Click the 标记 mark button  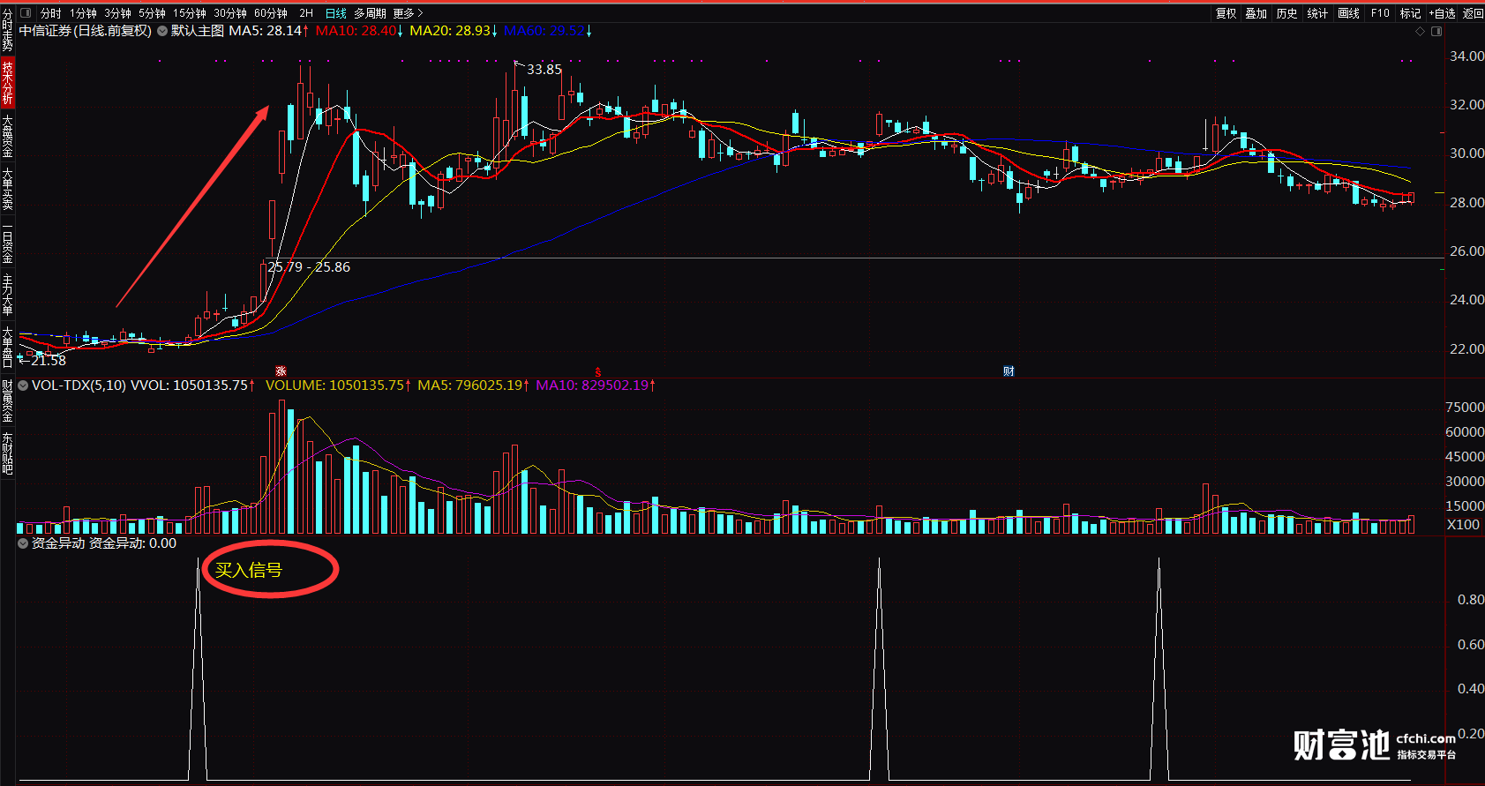click(1410, 13)
